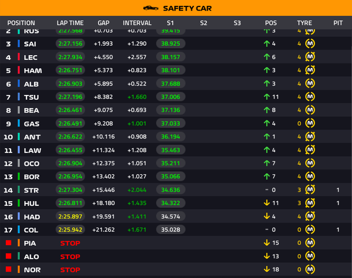352x278 pixels.
Task: Click the yellow down arrow in HUL's row
Action: [x=266, y=203]
